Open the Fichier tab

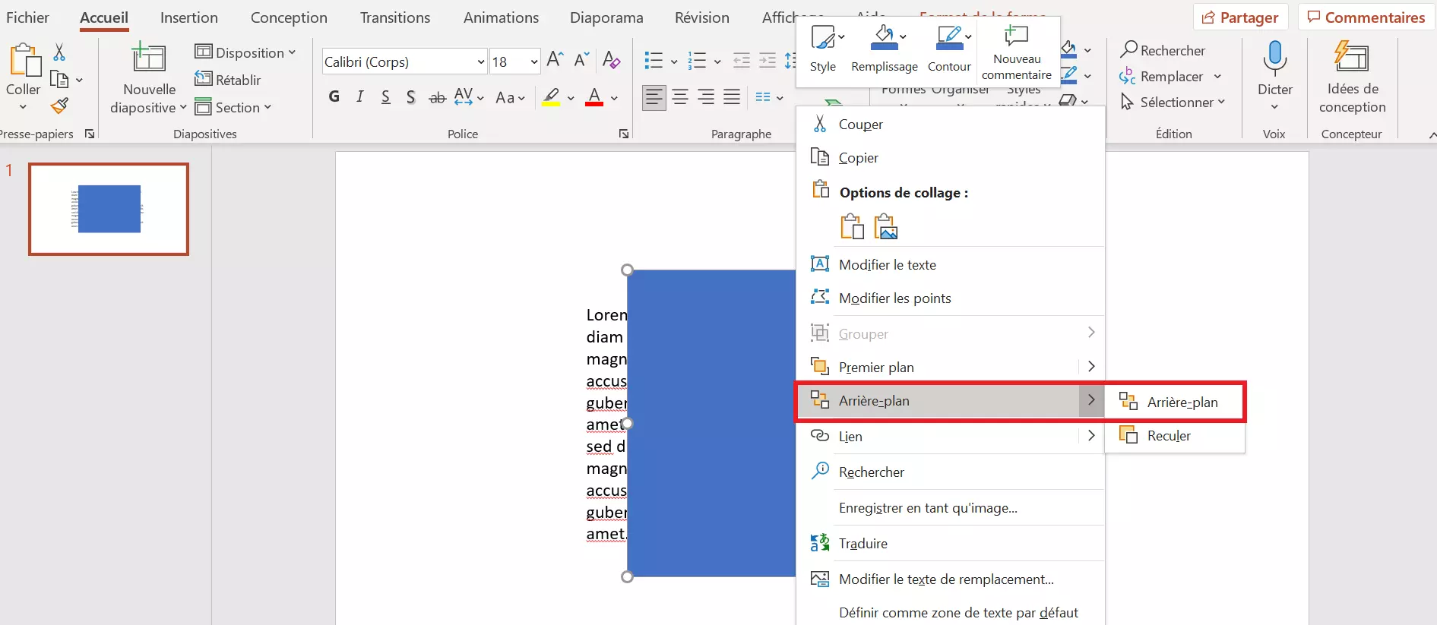coord(27,17)
